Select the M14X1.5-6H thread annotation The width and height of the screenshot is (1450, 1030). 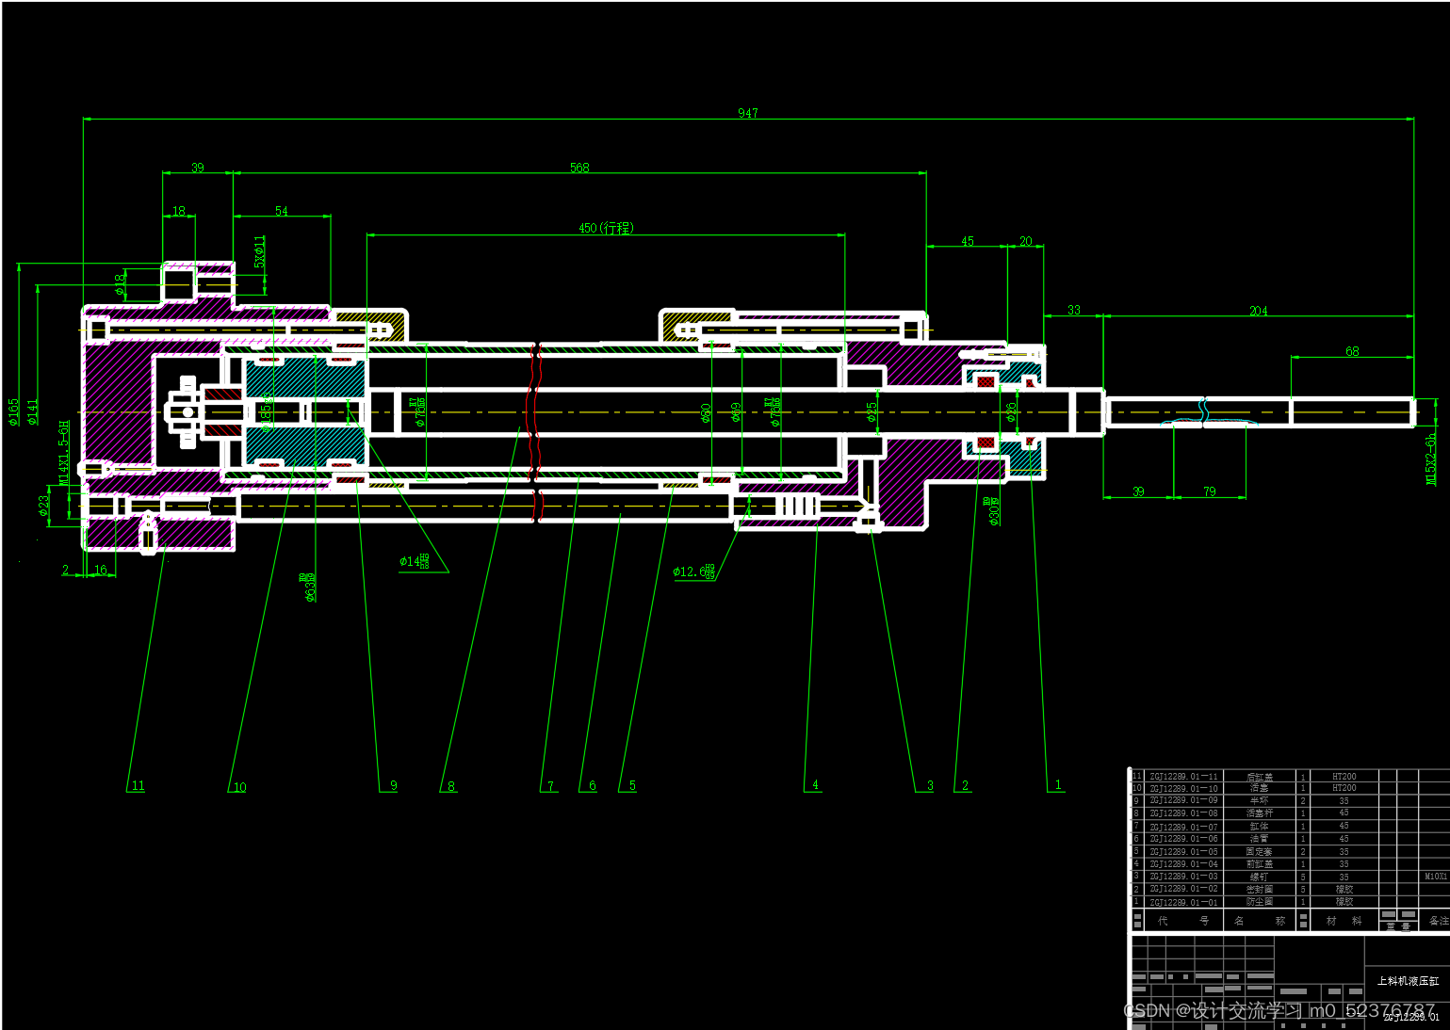coord(64,453)
